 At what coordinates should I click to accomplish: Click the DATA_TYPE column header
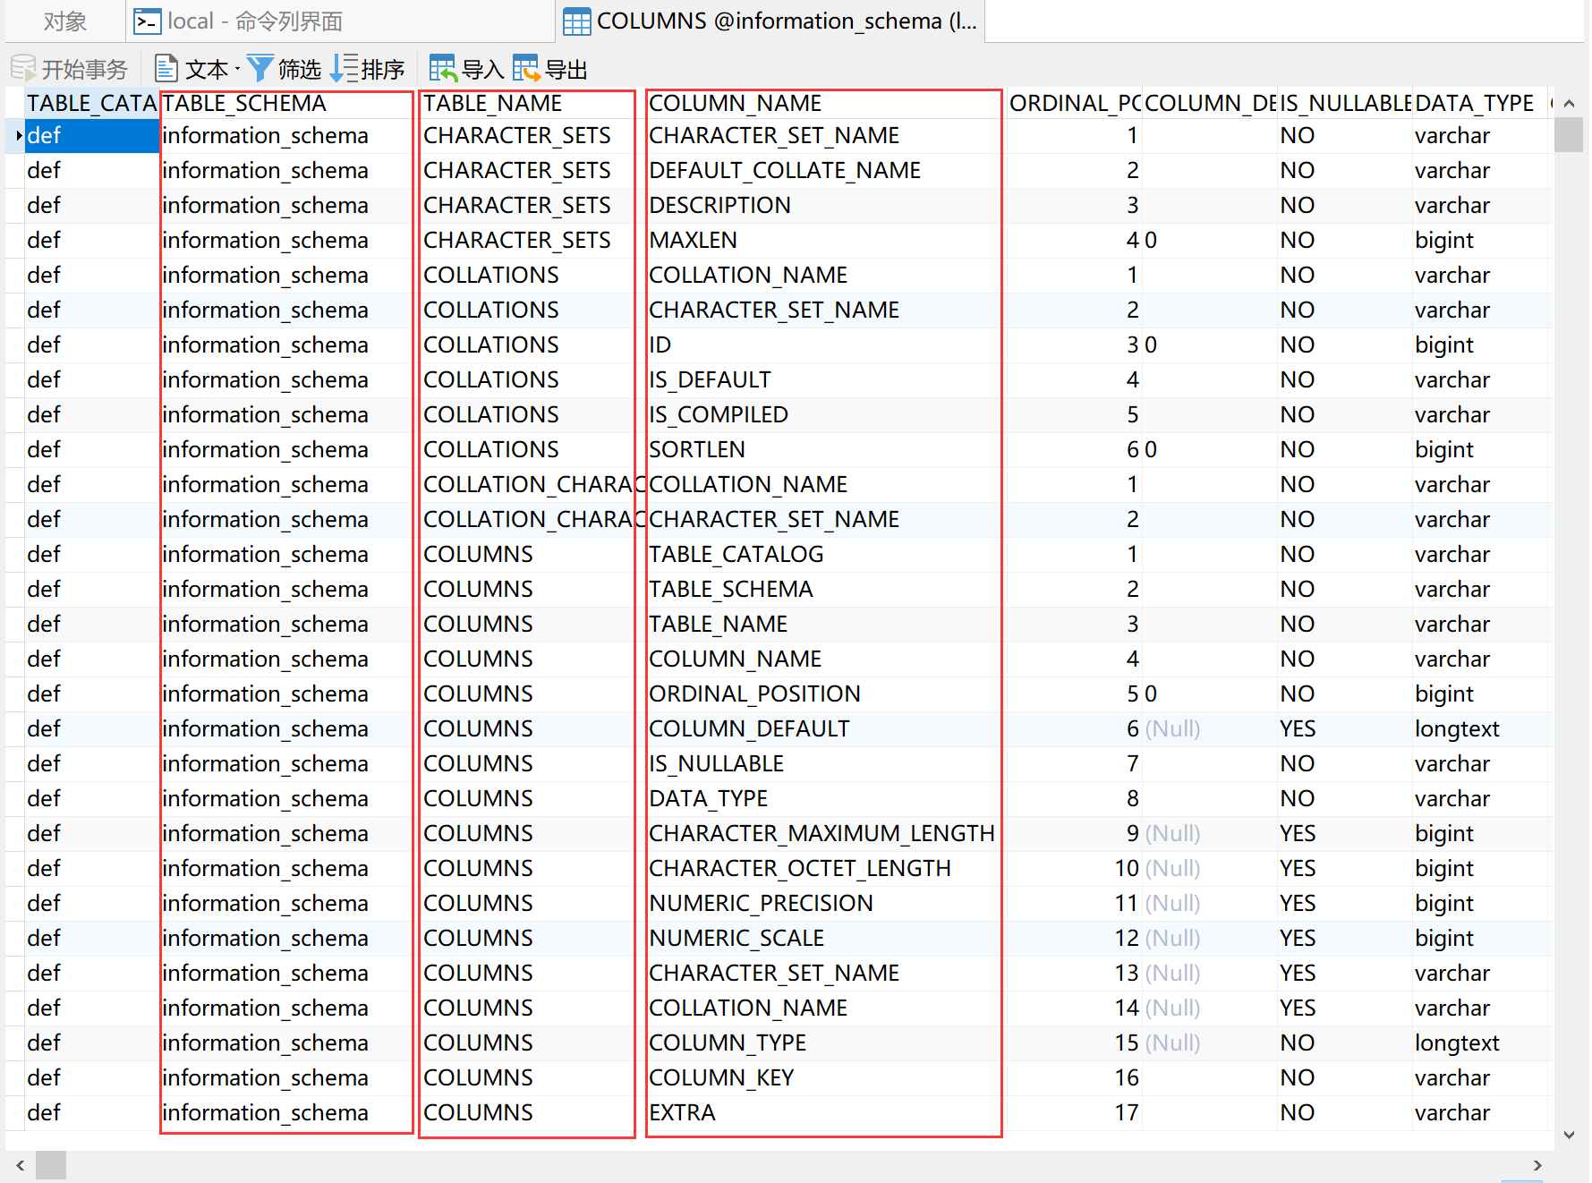click(1479, 103)
